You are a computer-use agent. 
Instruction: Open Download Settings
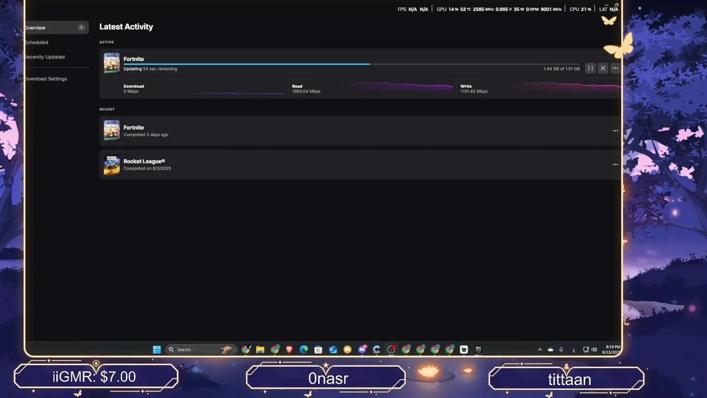[x=45, y=79]
